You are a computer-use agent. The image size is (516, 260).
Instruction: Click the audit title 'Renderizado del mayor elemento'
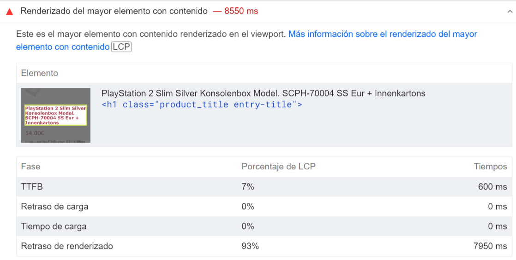[x=114, y=11]
